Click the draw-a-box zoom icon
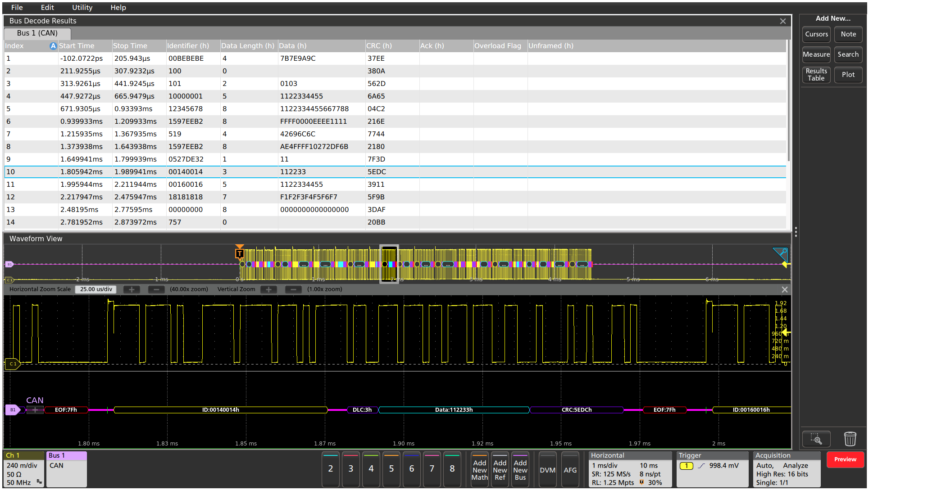This screenshot has height=495, width=946. tap(816, 439)
